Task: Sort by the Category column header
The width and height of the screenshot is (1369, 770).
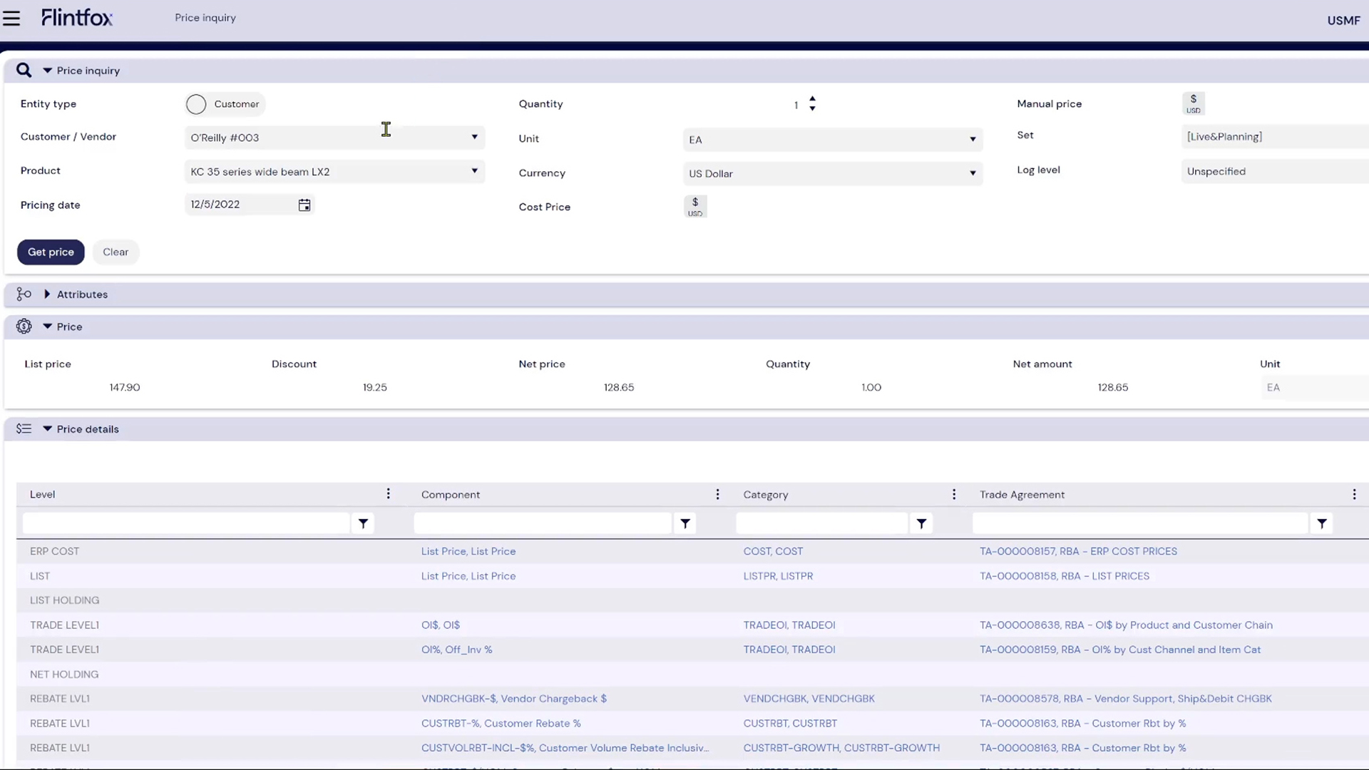Action: coord(766,495)
